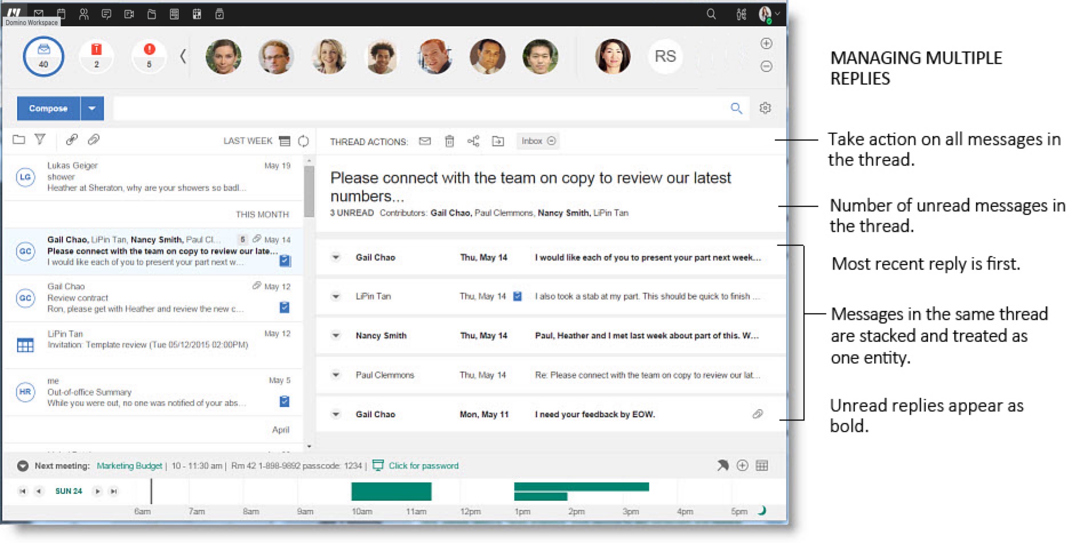Toggle flag on Out-of-office Summary email

tap(285, 401)
